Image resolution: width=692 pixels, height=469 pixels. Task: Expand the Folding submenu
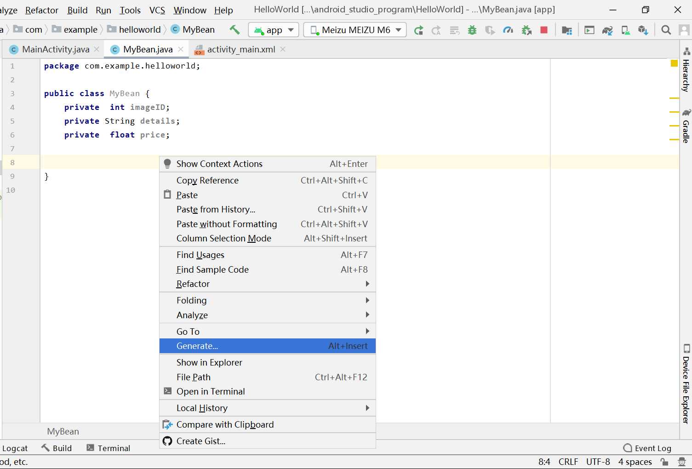268,300
